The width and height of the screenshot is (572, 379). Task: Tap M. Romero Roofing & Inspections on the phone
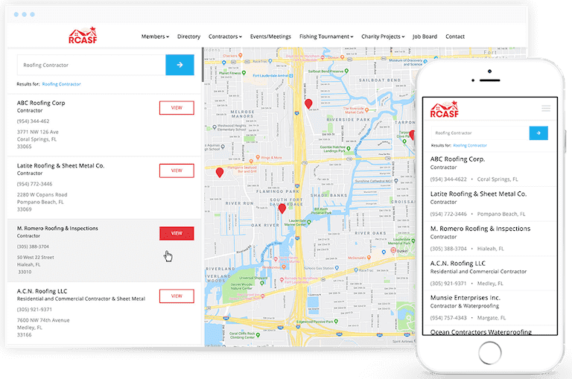(489, 238)
